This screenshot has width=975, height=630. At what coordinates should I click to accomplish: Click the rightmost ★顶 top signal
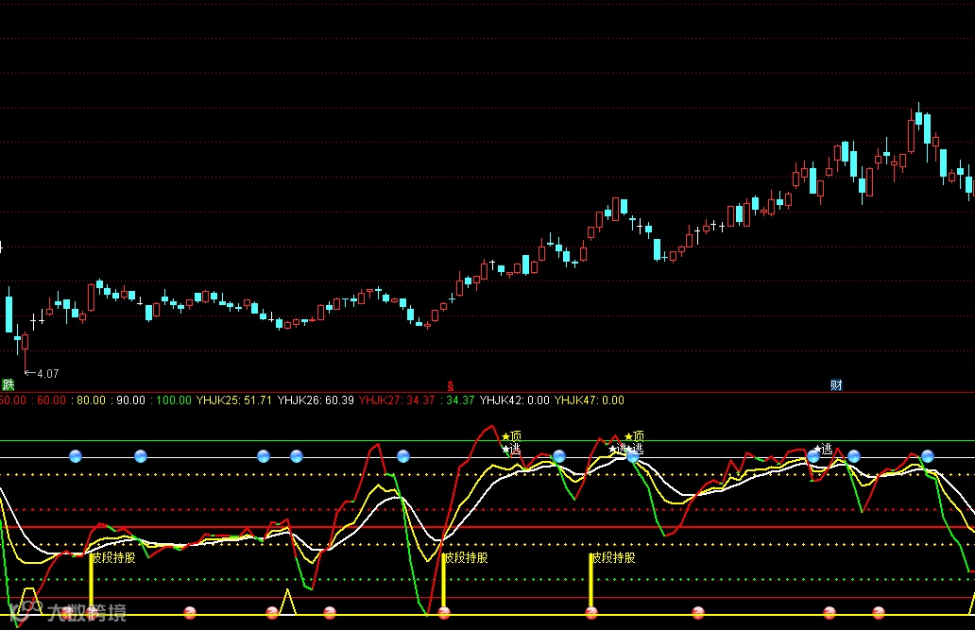coord(634,436)
